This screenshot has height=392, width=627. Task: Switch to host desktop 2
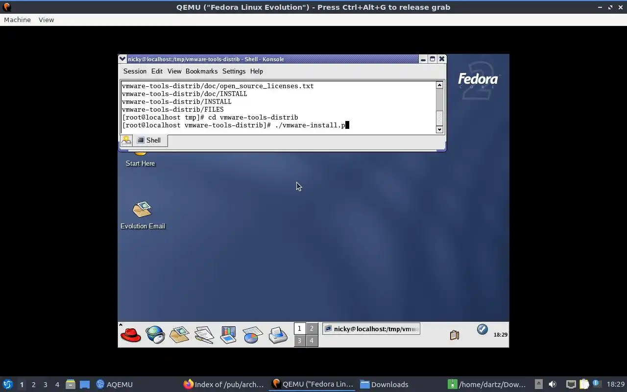tap(33, 385)
